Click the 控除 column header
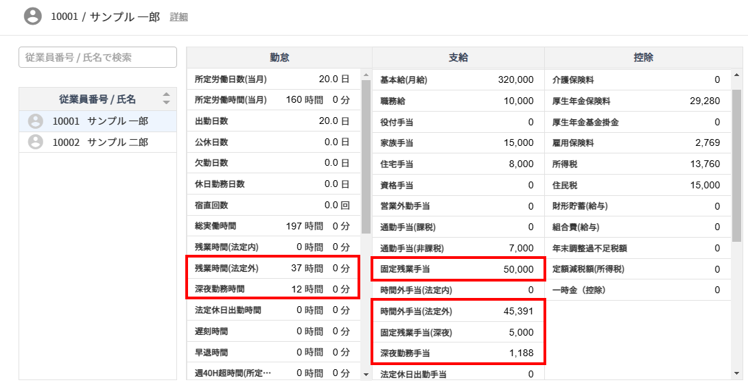The height and width of the screenshot is (387, 748). (643, 58)
